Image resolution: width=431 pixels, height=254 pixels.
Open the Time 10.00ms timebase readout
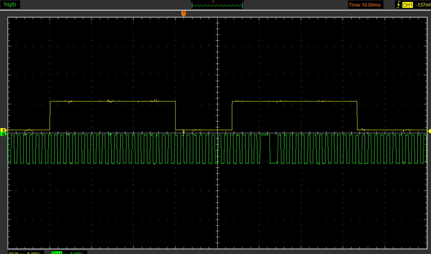coord(365,5)
